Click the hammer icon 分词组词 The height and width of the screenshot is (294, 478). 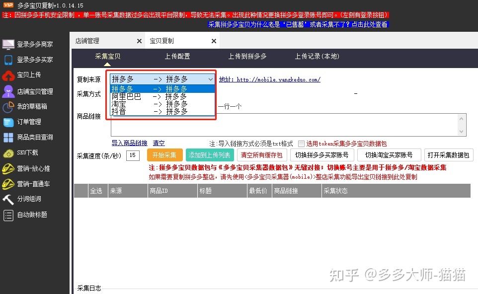pos(8,199)
